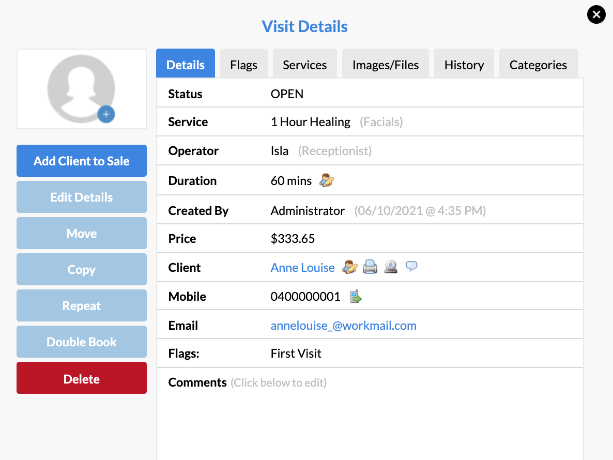Click the 1 Hour Healing service text

311,122
